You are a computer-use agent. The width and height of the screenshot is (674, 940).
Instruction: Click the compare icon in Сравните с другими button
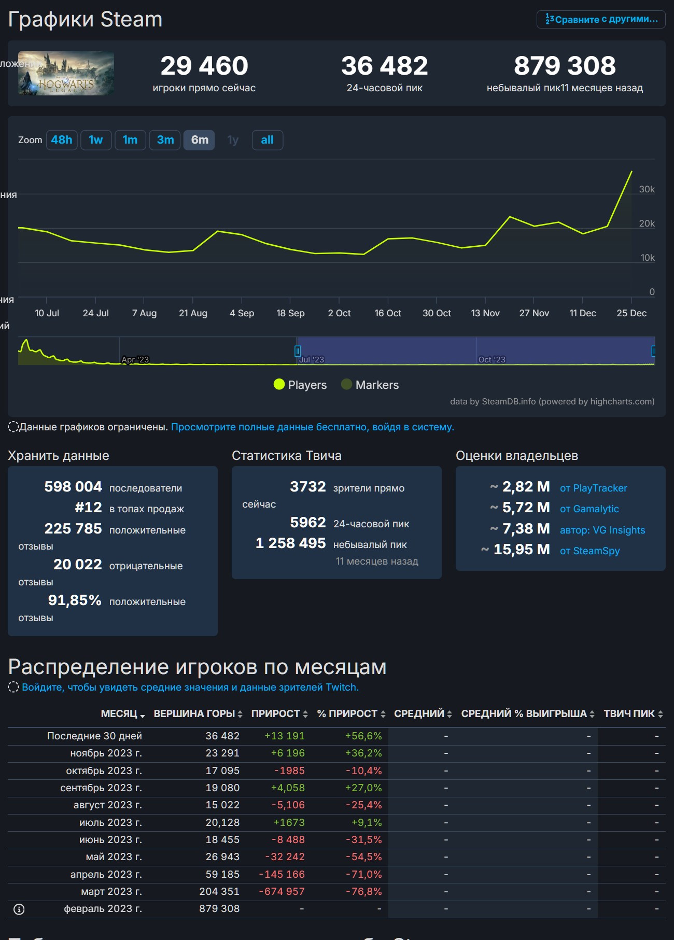click(550, 19)
